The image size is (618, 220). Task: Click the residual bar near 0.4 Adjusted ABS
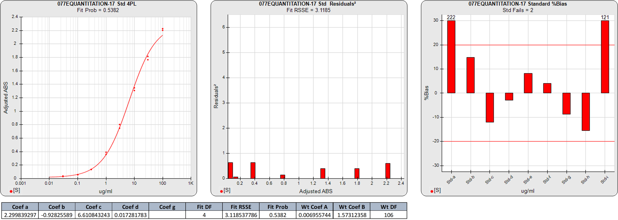tap(253, 171)
